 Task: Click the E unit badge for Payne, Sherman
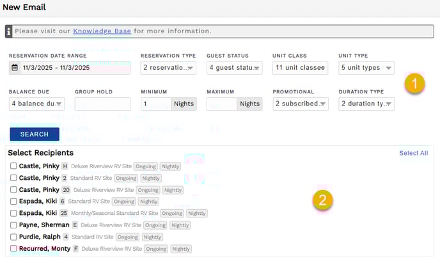[75, 225]
